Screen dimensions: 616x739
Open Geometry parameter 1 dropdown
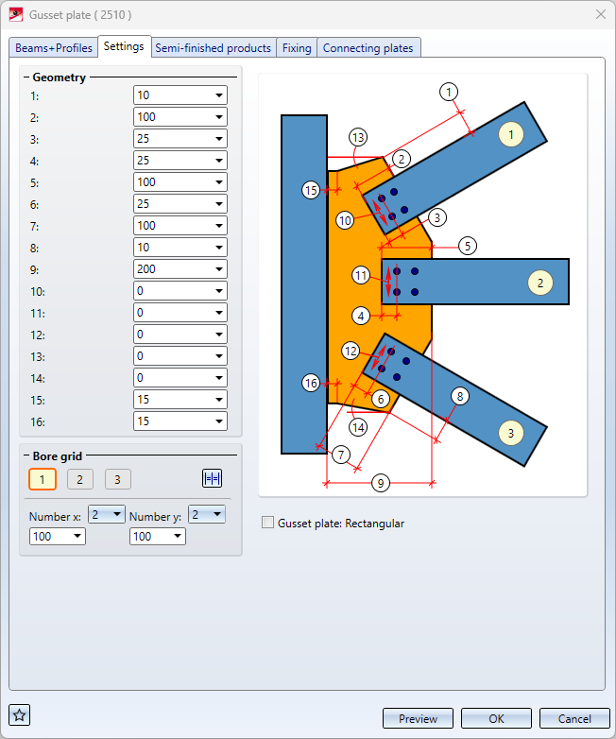pos(219,95)
